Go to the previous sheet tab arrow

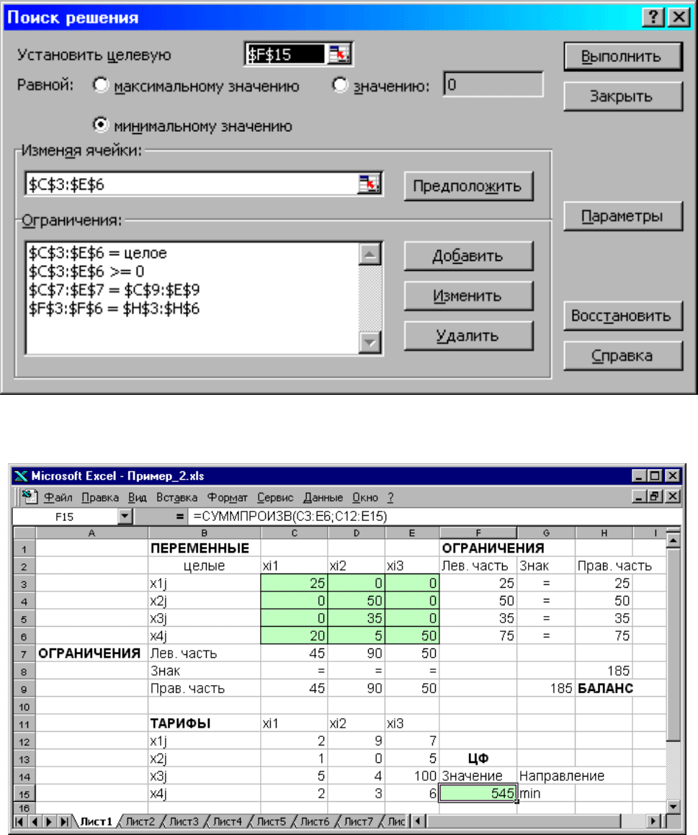click(34, 822)
